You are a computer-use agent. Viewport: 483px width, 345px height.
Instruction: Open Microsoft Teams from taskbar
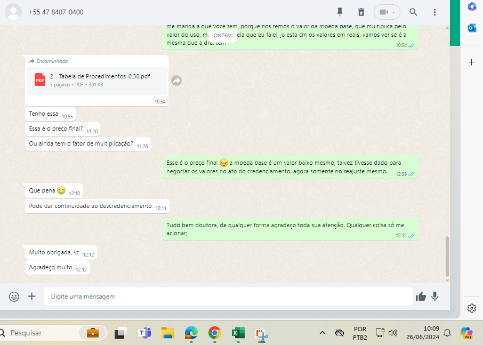144,333
